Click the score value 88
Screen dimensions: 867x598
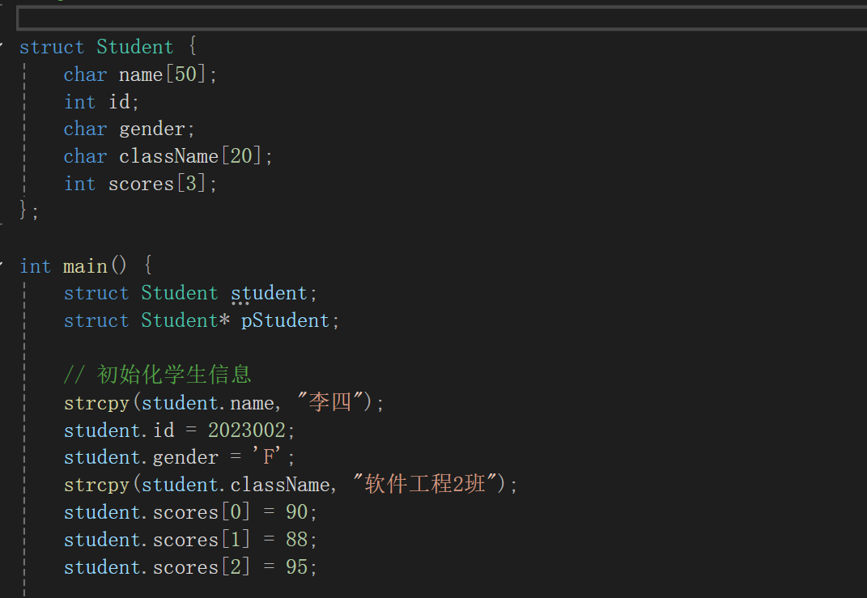[x=297, y=540]
